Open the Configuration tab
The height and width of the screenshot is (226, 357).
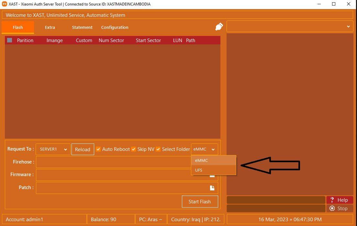coord(115,27)
